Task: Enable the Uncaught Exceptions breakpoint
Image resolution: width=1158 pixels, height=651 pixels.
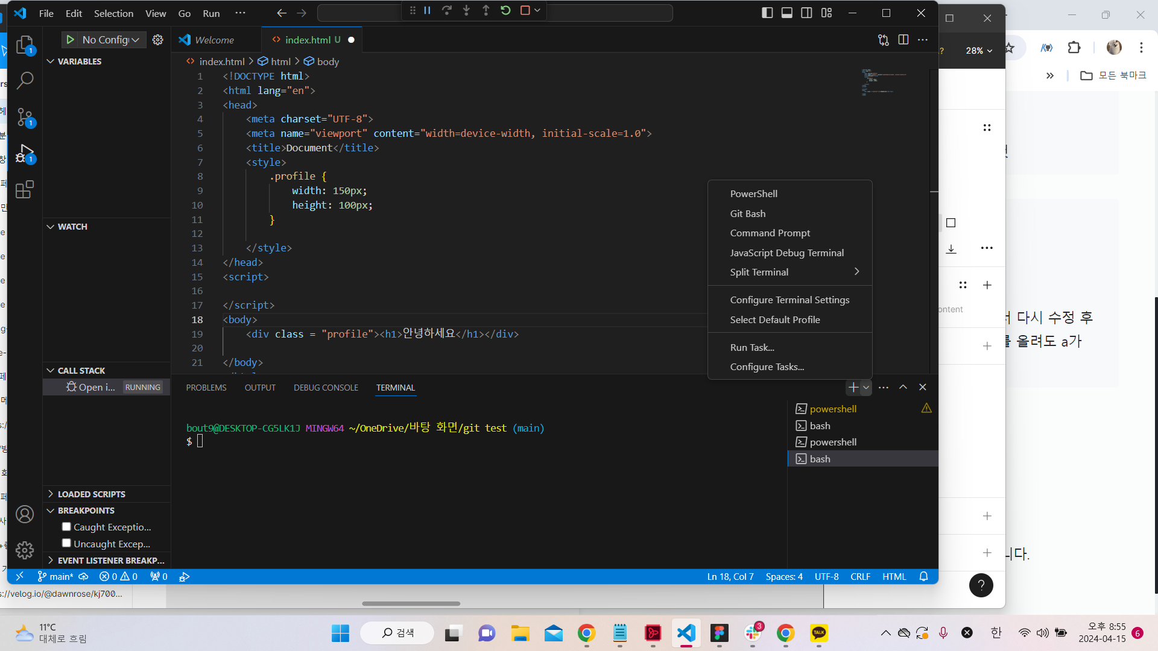Action: point(66,543)
